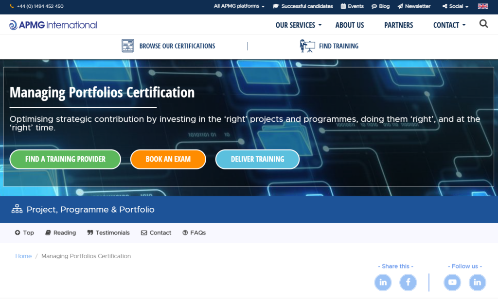Click the Testimonials quote icon

[90, 233]
